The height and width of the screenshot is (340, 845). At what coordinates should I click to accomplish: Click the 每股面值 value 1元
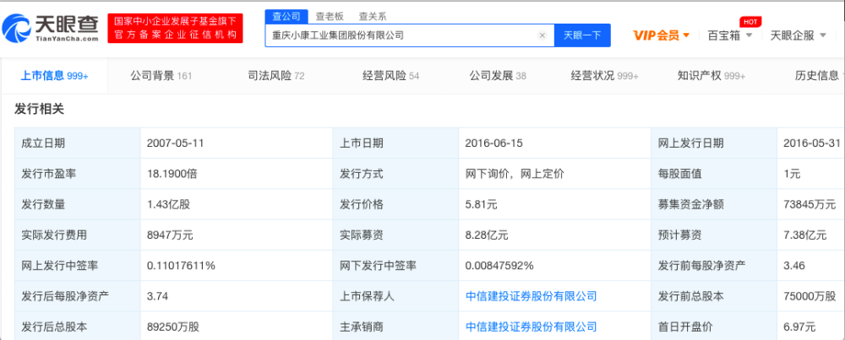793,174
